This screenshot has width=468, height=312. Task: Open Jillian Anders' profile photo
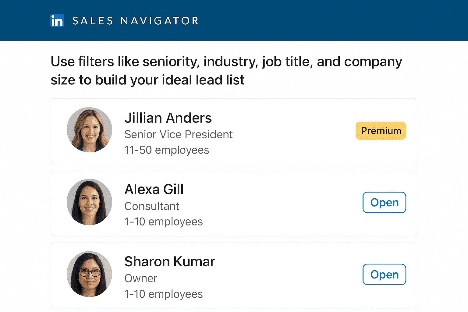(x=89, y=130)
